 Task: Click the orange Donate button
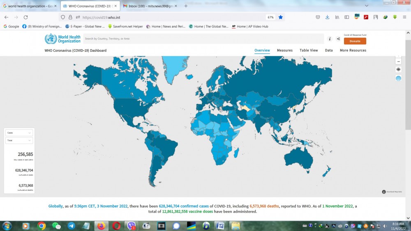coord(355,41)
